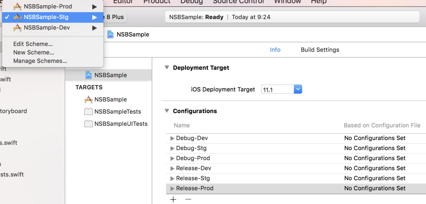Click No Configurations Set for Release-Prod
426x204 pixels.
(x=375, y=188)
